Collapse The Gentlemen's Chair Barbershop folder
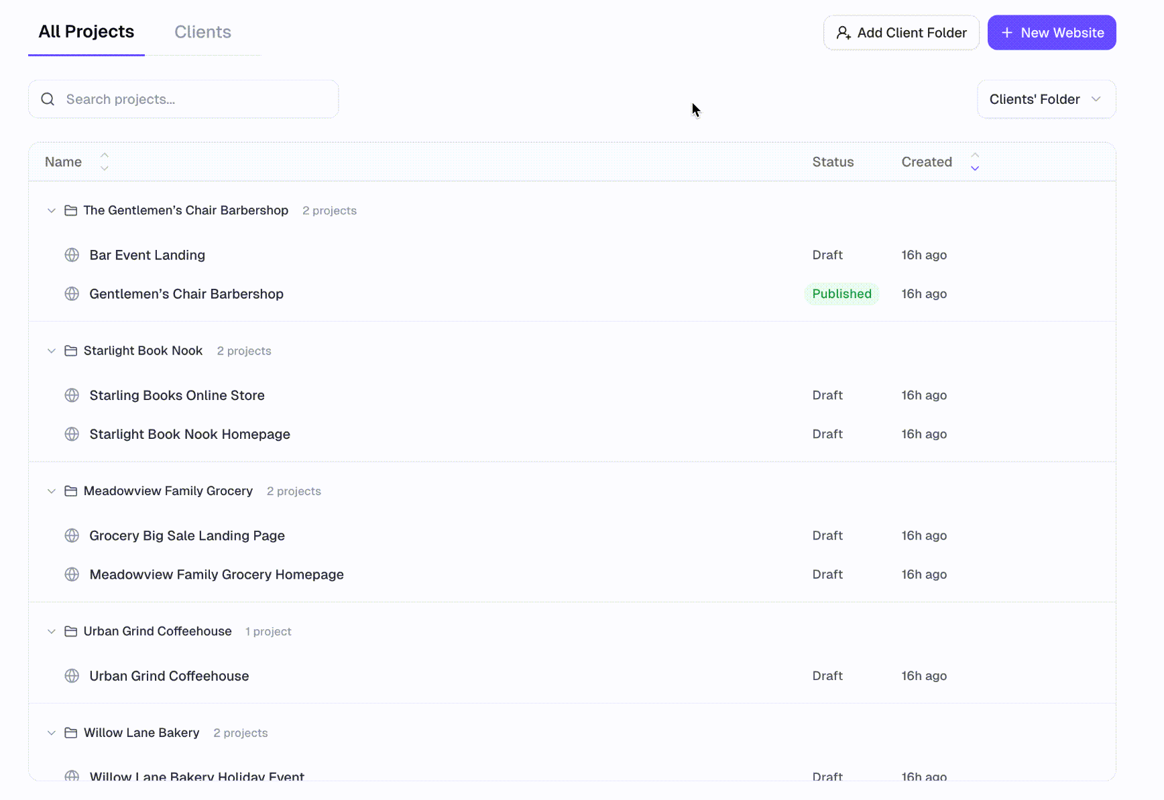Image resolution: width=1164 pixels, height=800 pixels. click(x=52, y=210)
